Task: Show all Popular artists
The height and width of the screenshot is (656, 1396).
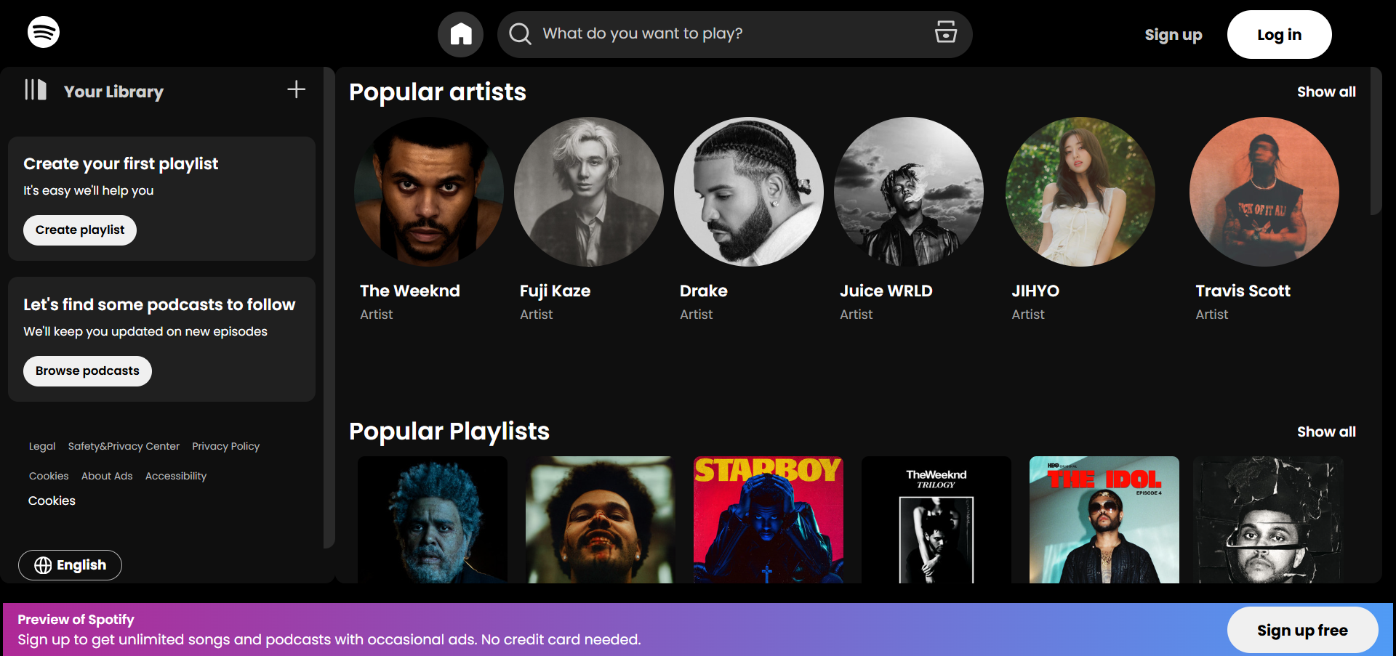Action: pyautogui.click(x=1325, y=92)
